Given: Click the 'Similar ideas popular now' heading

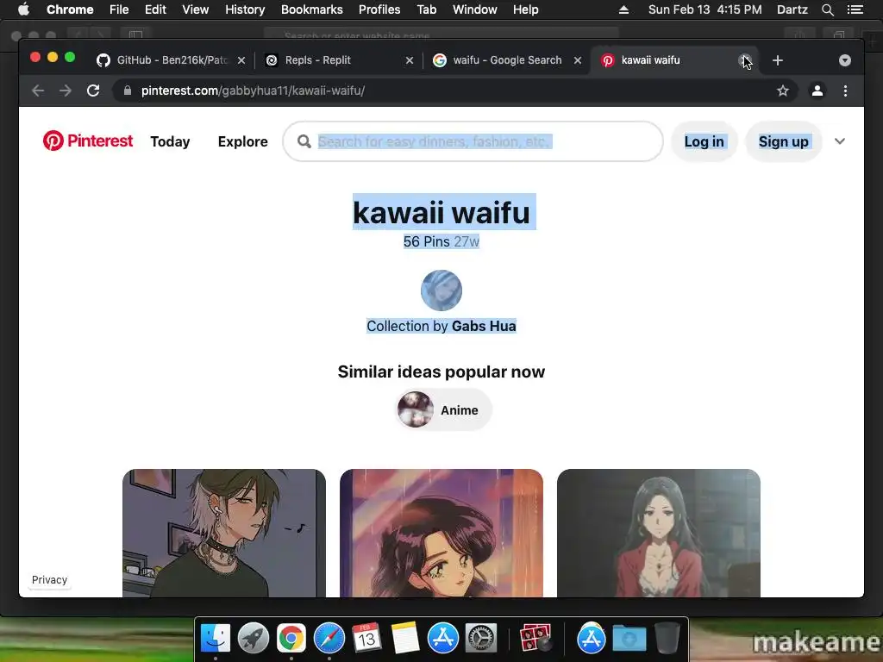Looking at the screenshot, I should coord(441,372).
